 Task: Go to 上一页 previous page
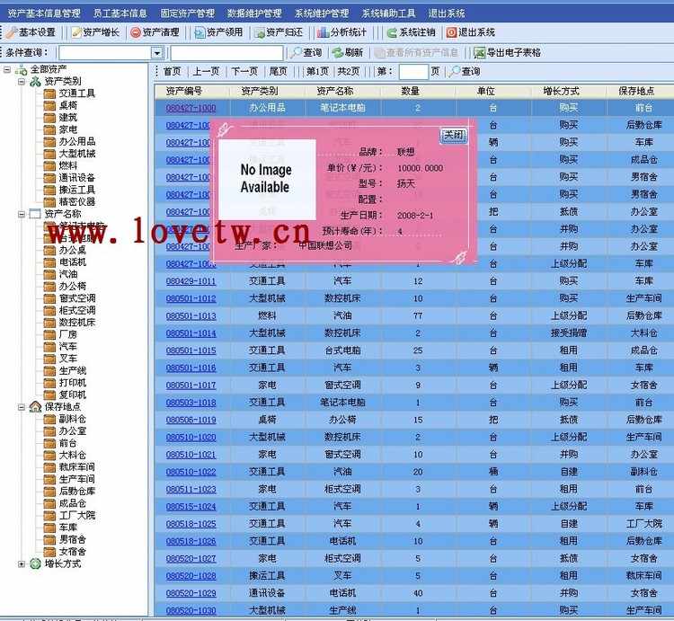206,71
